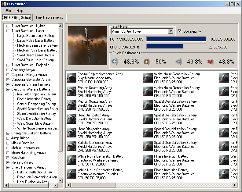
Task: Open the control tower selection dropdown
Action: click(170, 31)
